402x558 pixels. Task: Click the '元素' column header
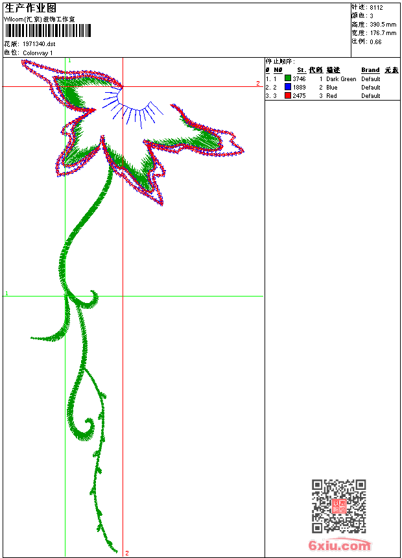click(392, 70)
